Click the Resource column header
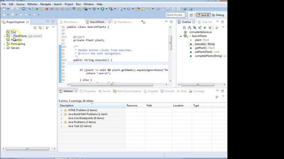Viewport: 284px width, 159px height. (x=135, y=106)
